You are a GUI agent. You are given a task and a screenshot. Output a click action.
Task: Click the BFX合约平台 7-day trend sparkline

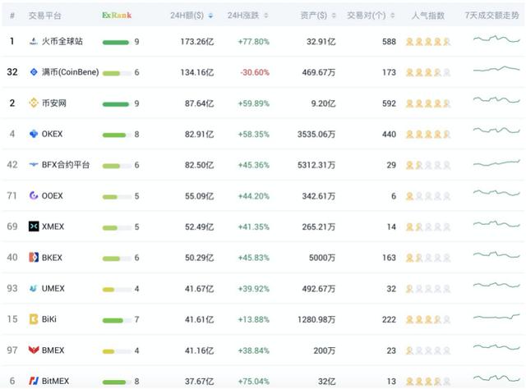pyautogui.click(x=496, y=163)
